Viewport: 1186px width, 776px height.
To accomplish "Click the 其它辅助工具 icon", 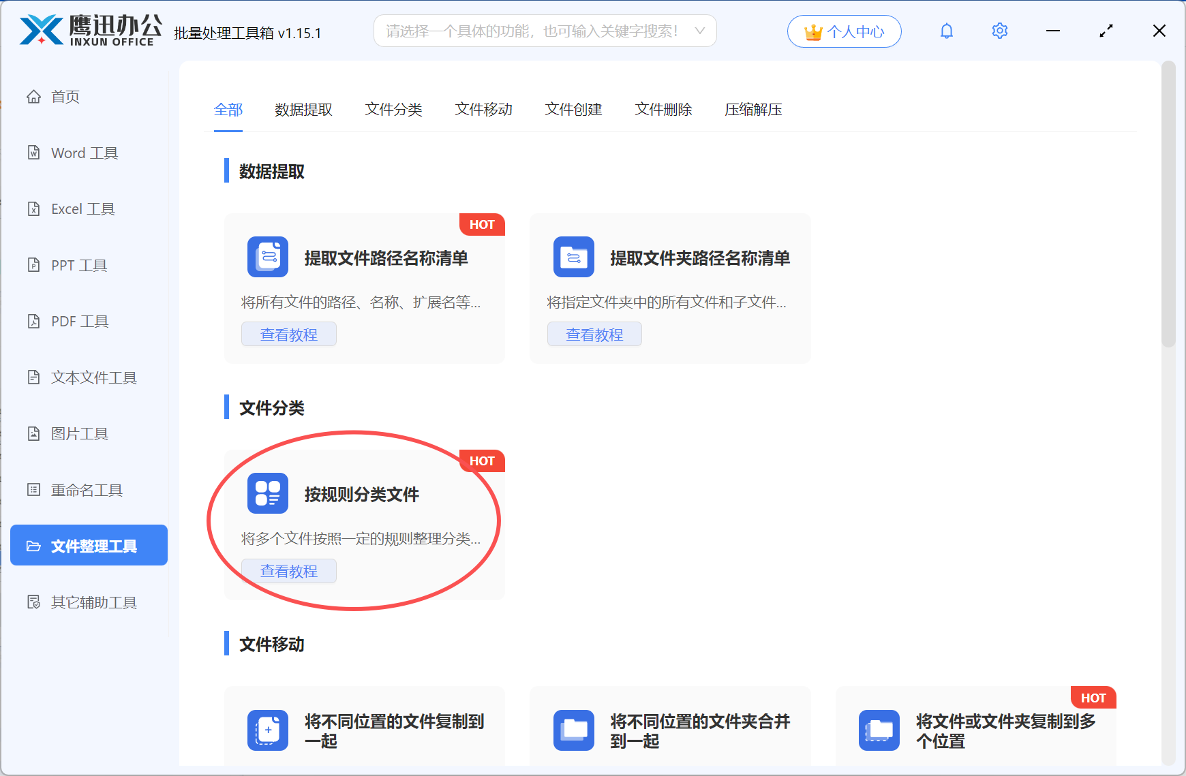I will [33, 602].
